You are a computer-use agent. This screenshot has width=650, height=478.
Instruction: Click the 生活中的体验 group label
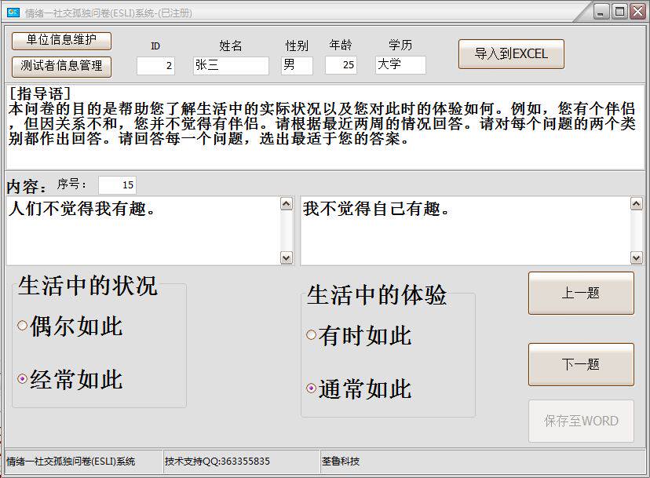point(377,295)
